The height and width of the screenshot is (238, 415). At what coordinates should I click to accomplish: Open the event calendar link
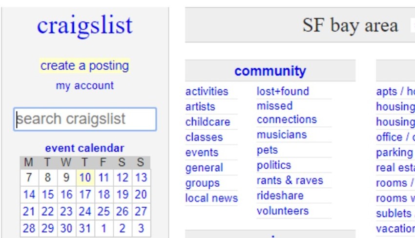[84, 148]
